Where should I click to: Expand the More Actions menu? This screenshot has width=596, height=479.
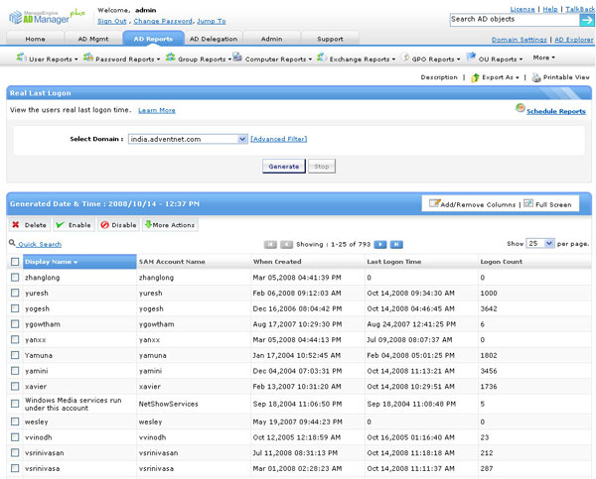170,225
